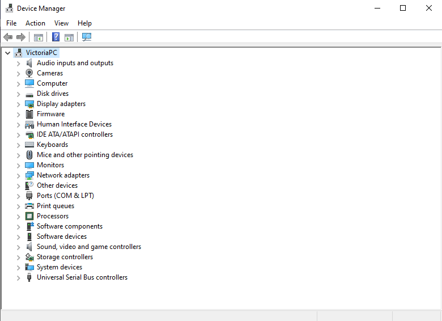Open the Action menu
Viewport: 442px width, 321px height.
click(x=35, y=23)
